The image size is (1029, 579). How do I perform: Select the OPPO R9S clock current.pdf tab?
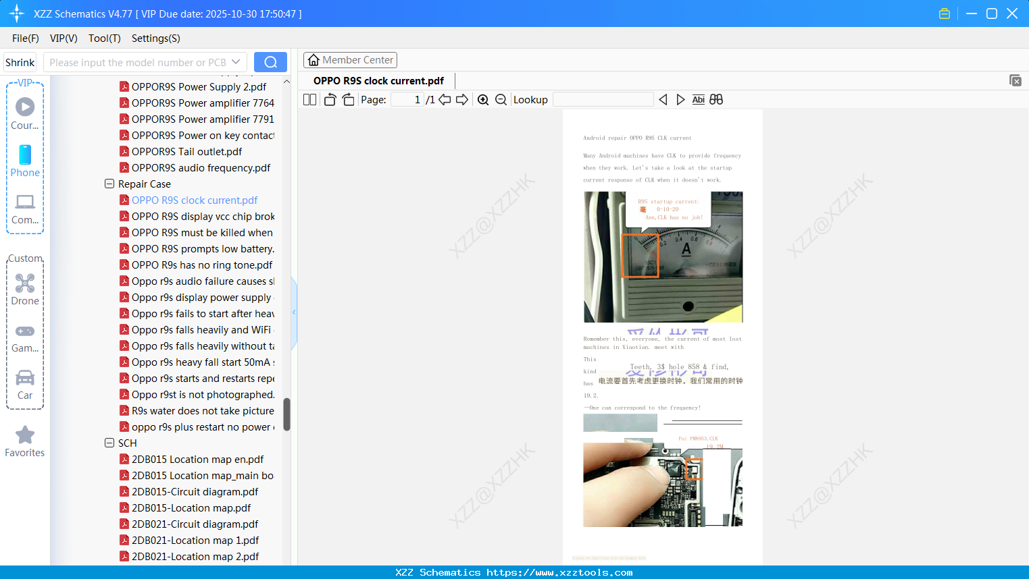coord(378,81)
